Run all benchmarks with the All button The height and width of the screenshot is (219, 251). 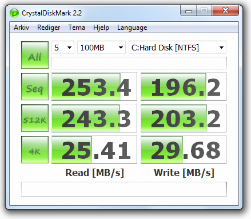[x=35, y=55]
